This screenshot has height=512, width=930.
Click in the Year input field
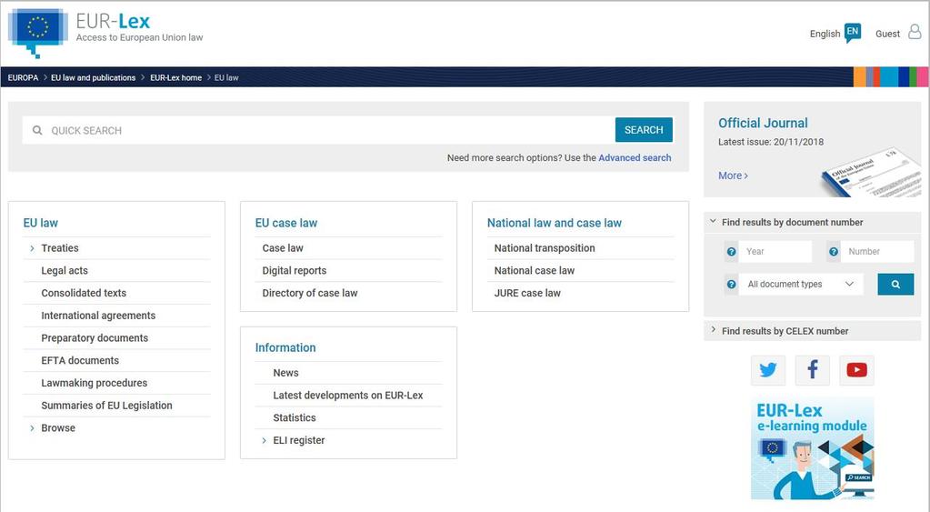[775, 252]
